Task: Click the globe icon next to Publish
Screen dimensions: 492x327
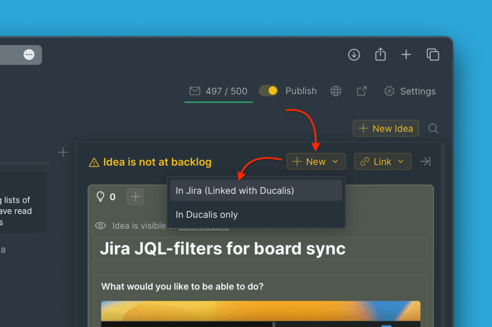Action: [336, 91]
